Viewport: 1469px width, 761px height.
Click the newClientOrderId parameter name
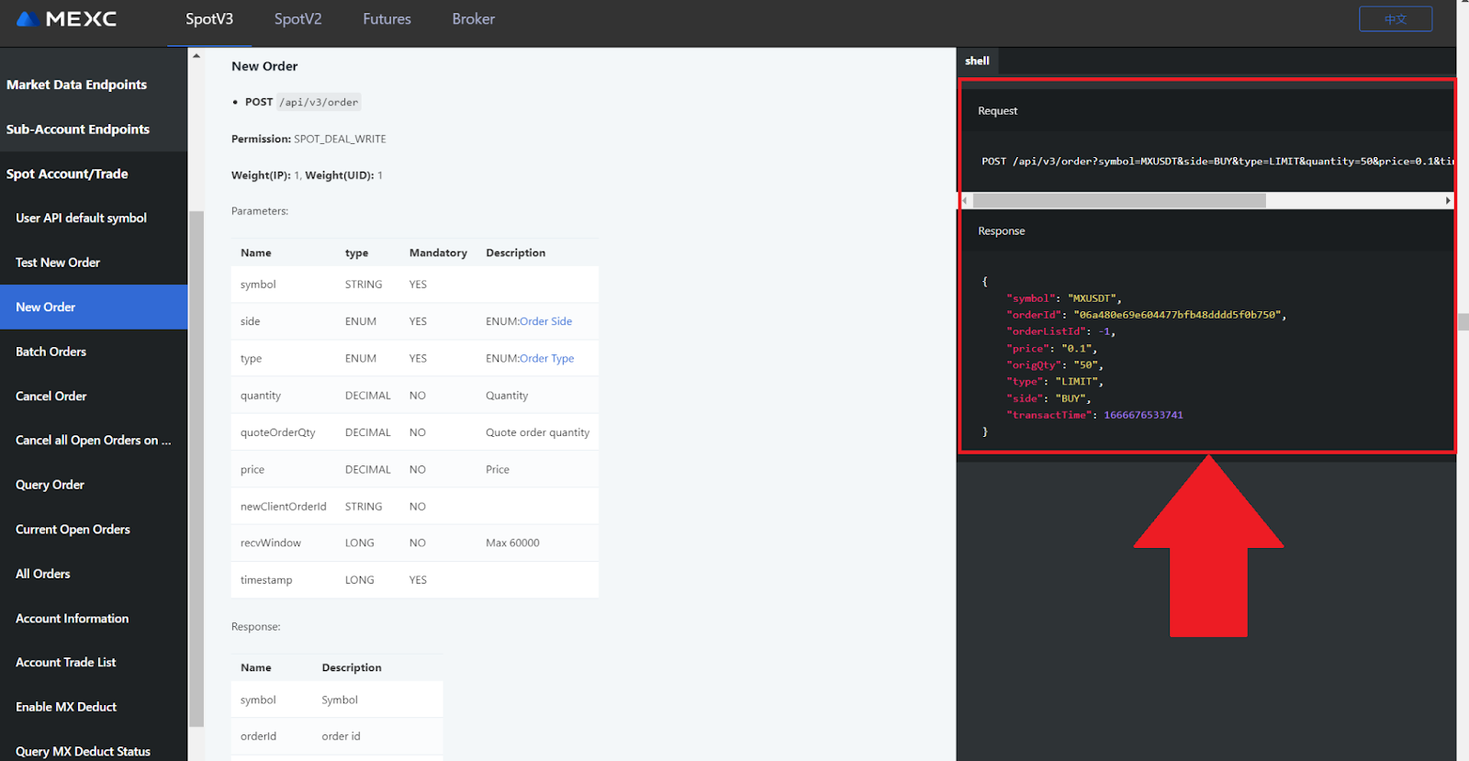(x=283, y=506)
